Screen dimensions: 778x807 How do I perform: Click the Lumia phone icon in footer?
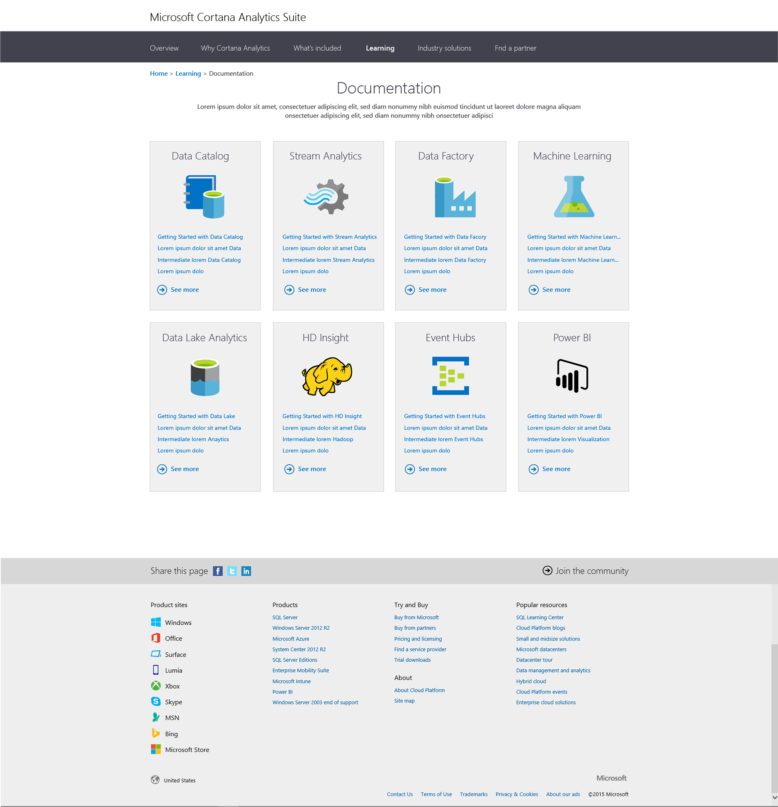(156, 670)
